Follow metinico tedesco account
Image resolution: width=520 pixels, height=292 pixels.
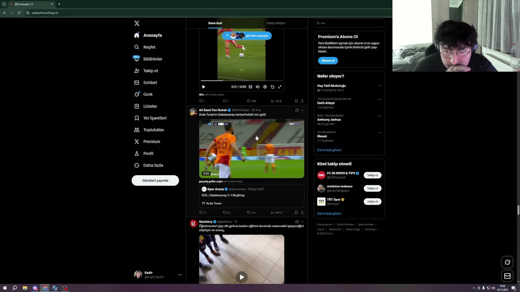click(373, 188)
